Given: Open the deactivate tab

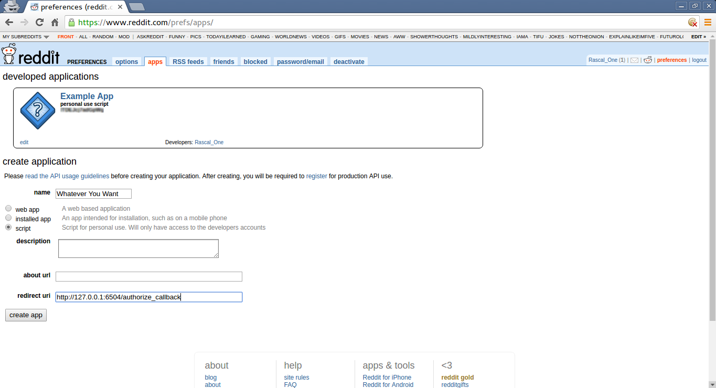Looking at the screenshot, I should [349, 62].
